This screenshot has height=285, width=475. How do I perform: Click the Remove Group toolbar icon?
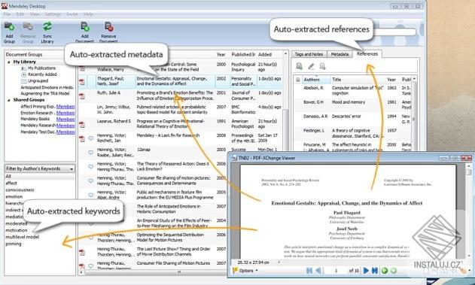coord(28,26)
